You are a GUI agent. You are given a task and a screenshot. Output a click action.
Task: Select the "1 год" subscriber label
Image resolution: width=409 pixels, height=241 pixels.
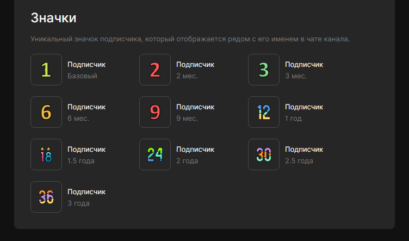[x=294, y=119]
